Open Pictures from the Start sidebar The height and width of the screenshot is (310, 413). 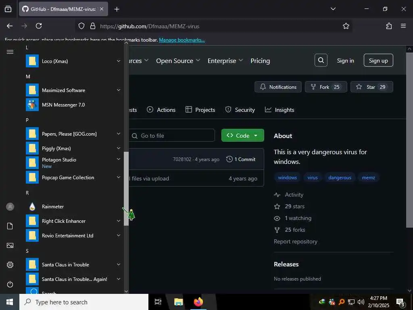point(10,246)
